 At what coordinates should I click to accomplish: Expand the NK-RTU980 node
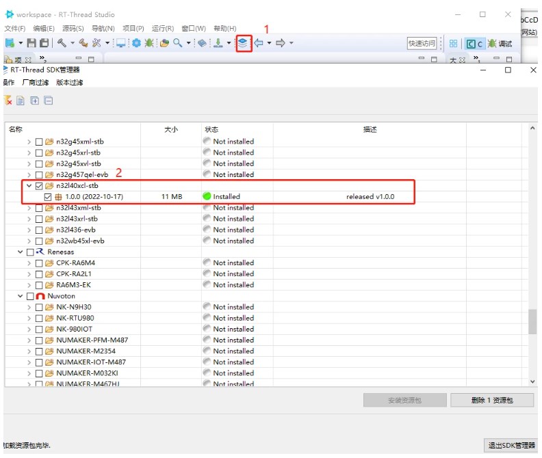[29, 318]
